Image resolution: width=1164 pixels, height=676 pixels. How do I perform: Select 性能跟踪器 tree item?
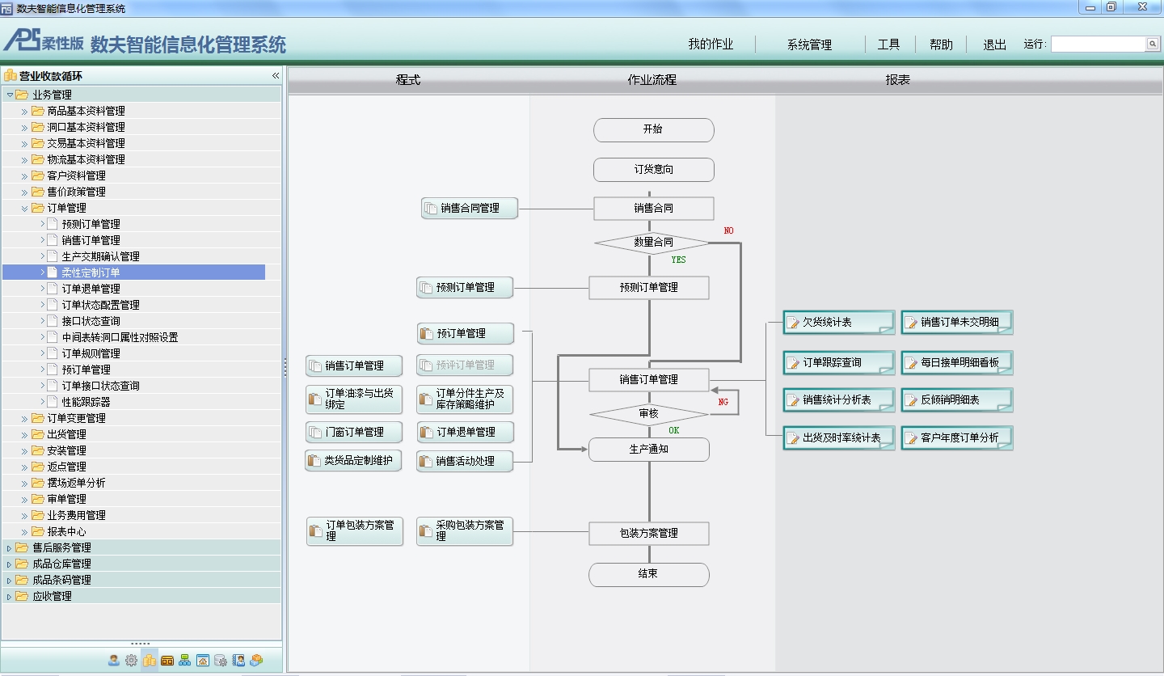(x=86, y=402)
